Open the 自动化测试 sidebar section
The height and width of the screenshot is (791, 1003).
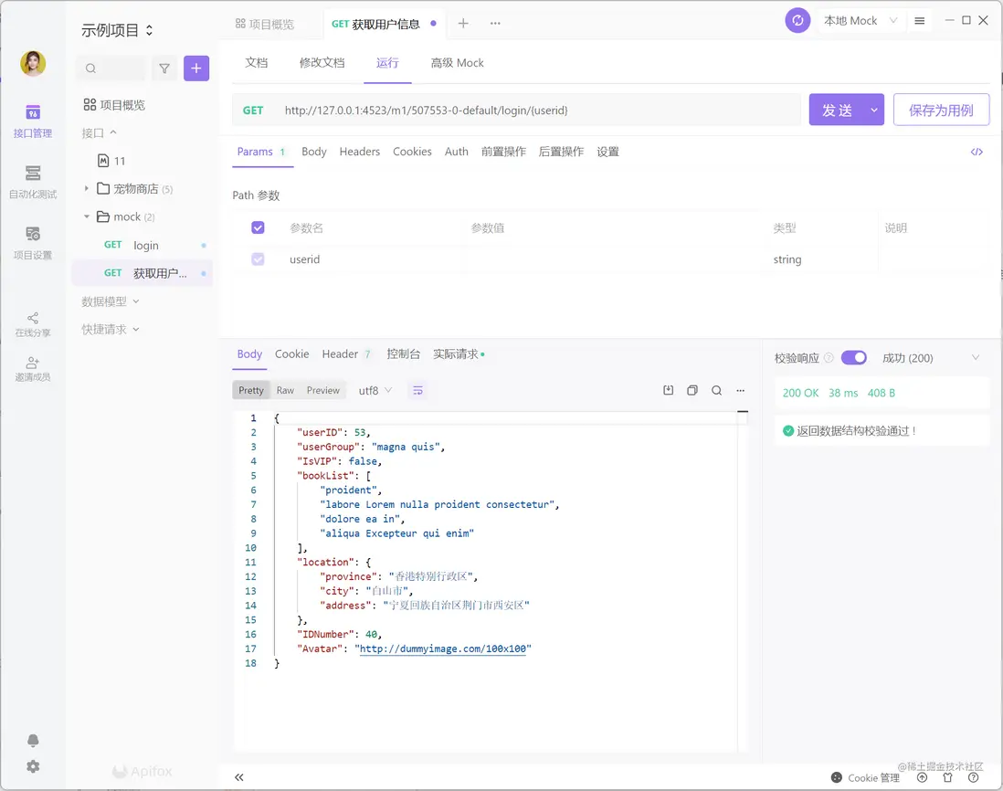(33, 182)
